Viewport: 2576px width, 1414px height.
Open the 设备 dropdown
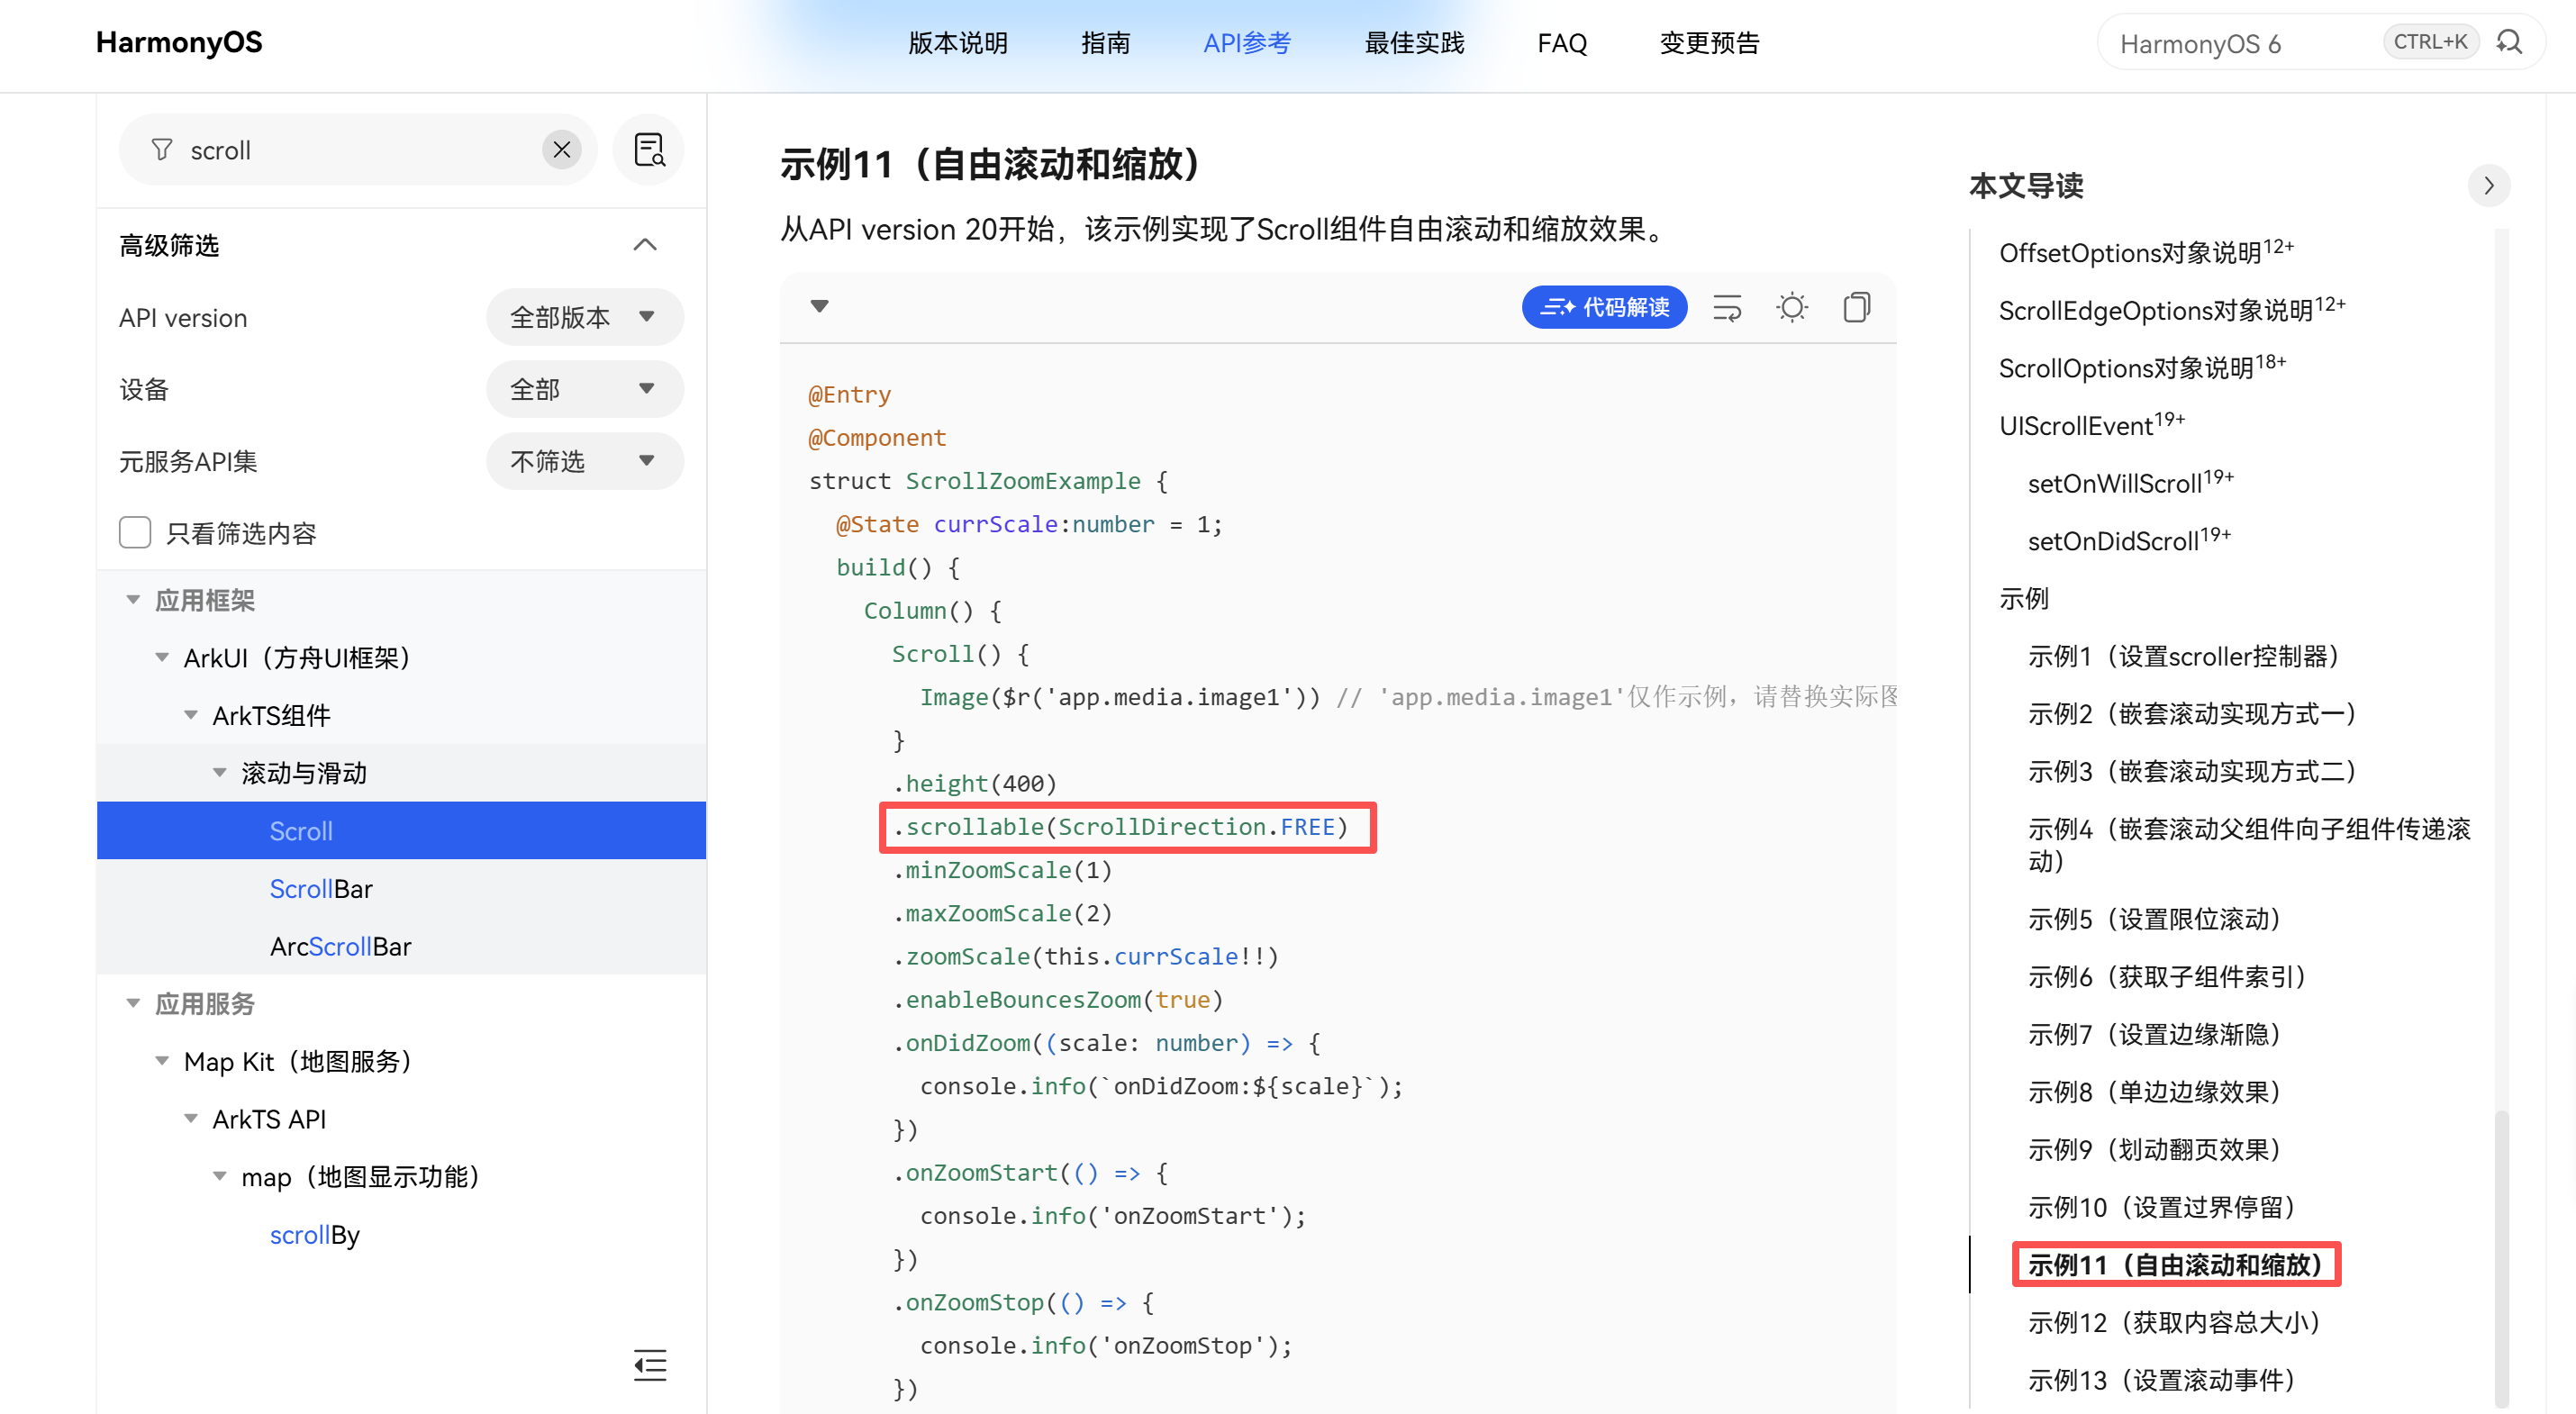[x=585, y=389]
